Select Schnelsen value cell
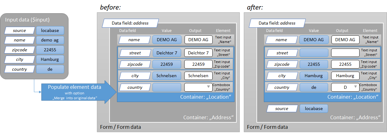The image size is (387, 134). point(167,76)
